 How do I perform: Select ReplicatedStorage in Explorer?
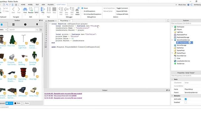pyautogui.click(x=183, y=37)
